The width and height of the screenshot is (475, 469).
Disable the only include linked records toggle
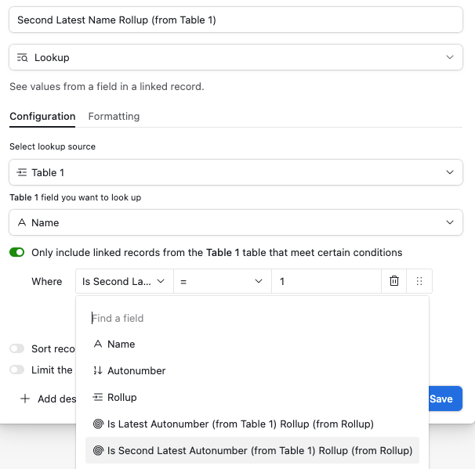[x=17, y=252]
